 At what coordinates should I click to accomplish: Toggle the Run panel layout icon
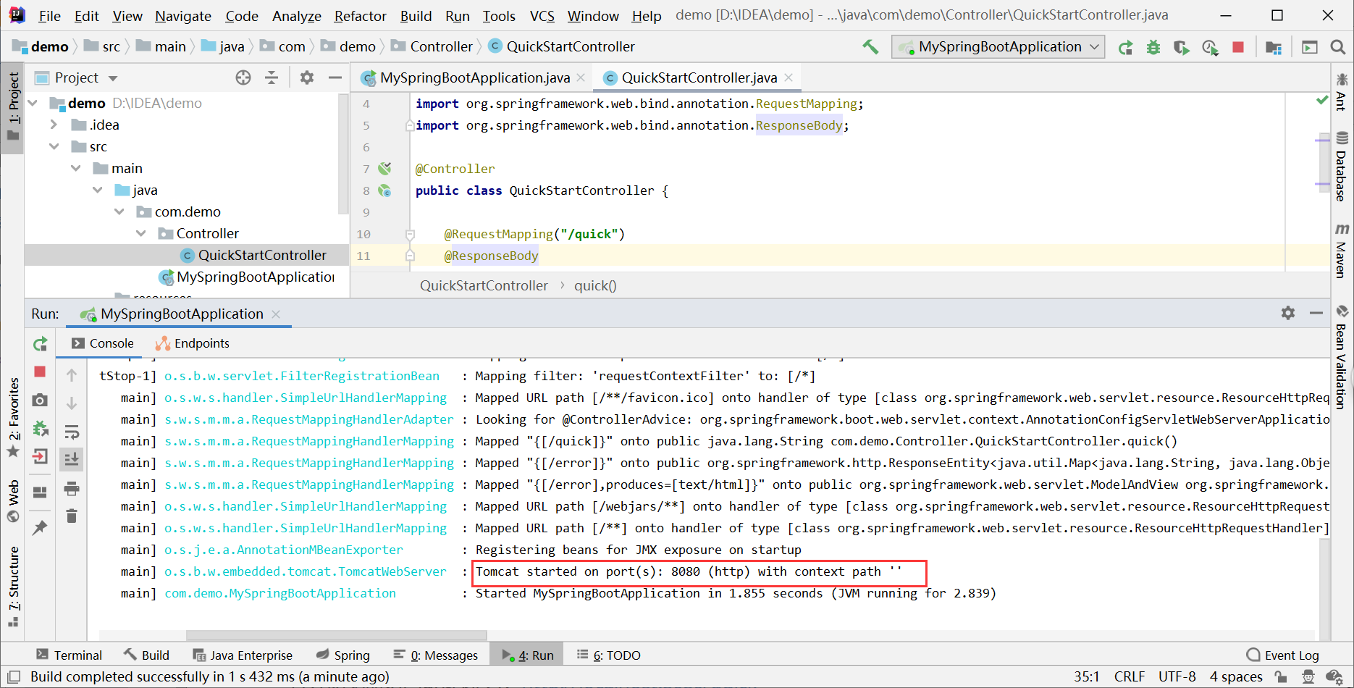tap(41, 492)
